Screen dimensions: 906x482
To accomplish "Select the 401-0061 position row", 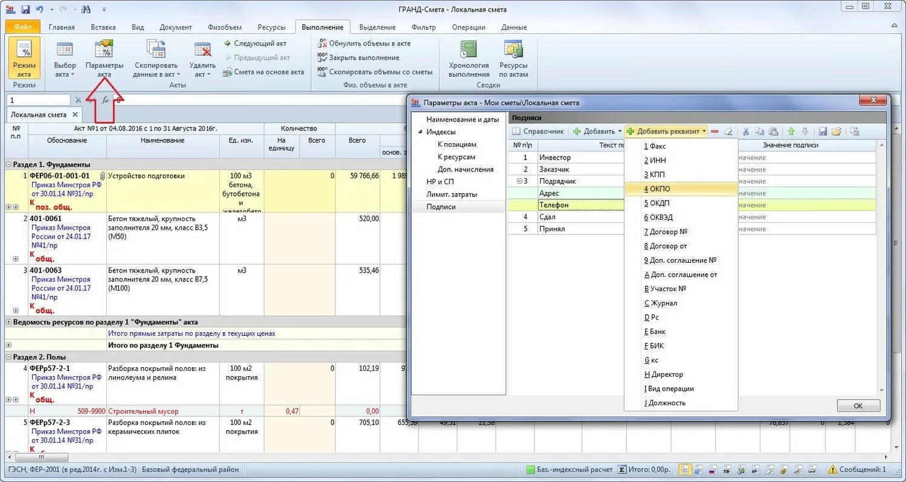I will (x=205, y=238).
